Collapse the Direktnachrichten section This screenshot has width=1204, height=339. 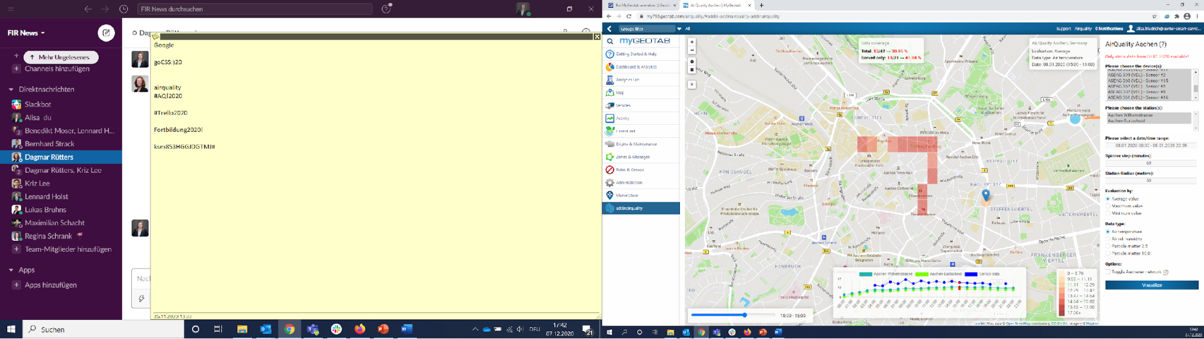click(x=11, y=89)
